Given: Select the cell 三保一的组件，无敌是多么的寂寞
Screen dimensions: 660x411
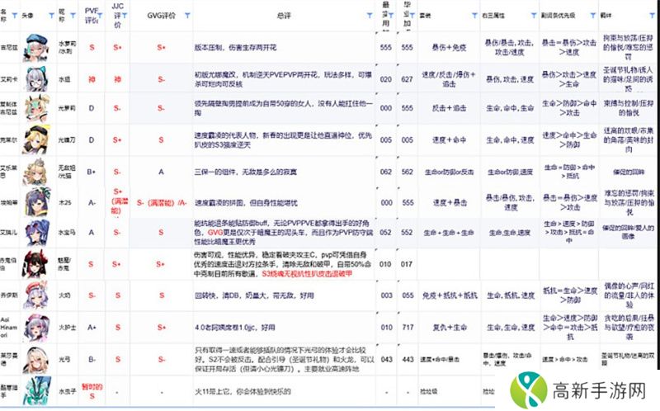Looking at the screenshot, I should tap(284, 172).
